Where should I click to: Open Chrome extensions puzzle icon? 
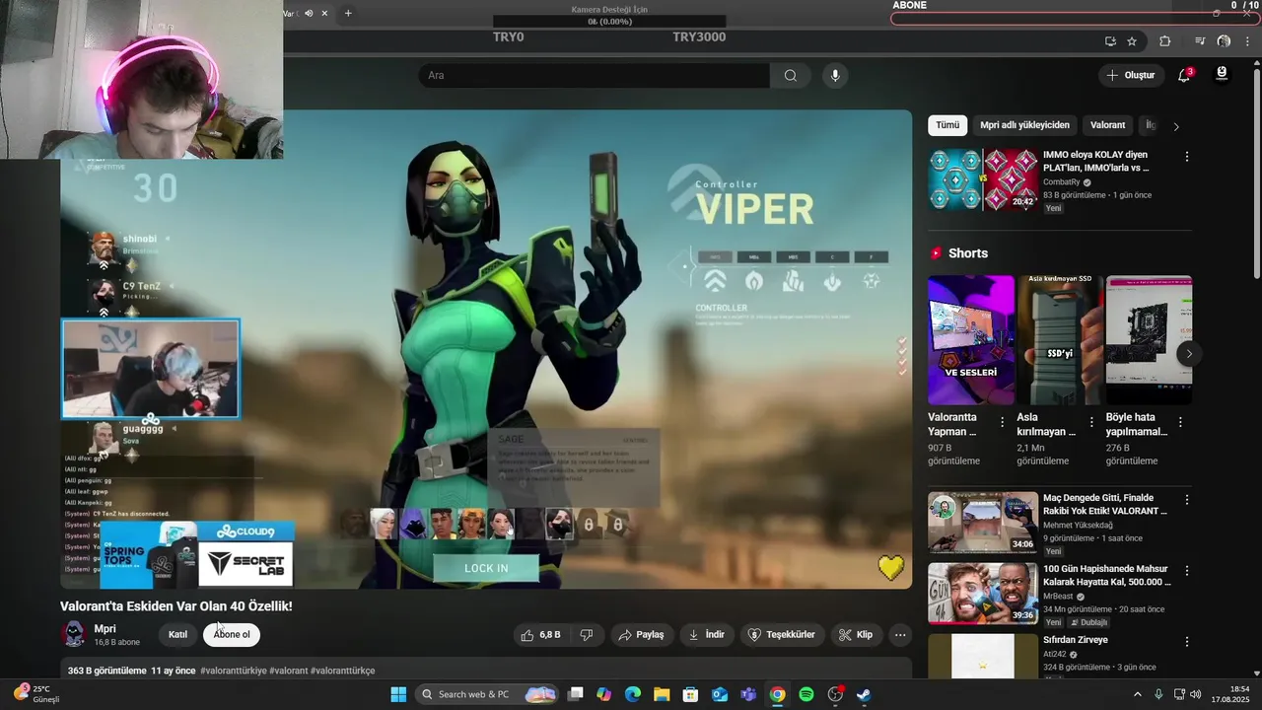pos(1165,41)
